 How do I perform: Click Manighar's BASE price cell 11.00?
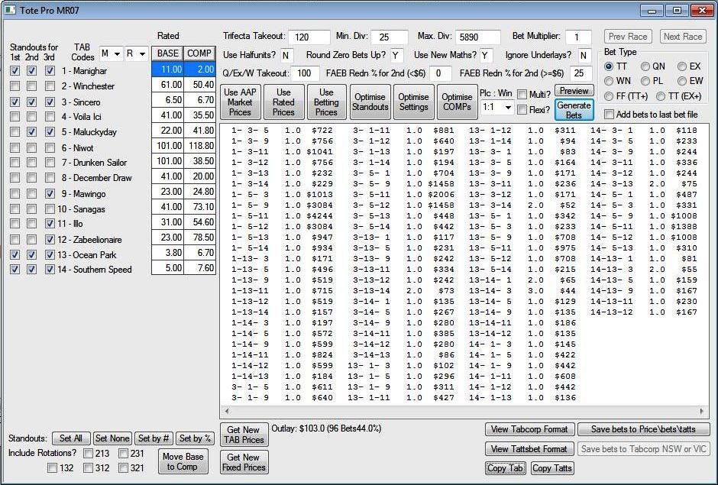click(167, 70)
